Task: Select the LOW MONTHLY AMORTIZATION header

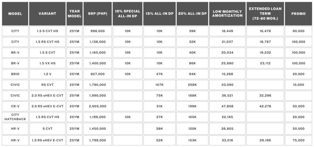Action: 227,14
